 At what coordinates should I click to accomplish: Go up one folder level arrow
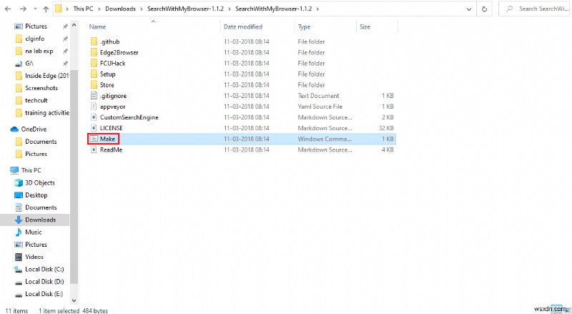46,9
